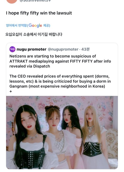Select the @nugupromoter handle
The image size is (124, 172).
tap(63, 49)
